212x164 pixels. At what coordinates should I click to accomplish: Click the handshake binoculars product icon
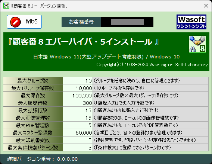pyautogui.click(x=197, y=44)
